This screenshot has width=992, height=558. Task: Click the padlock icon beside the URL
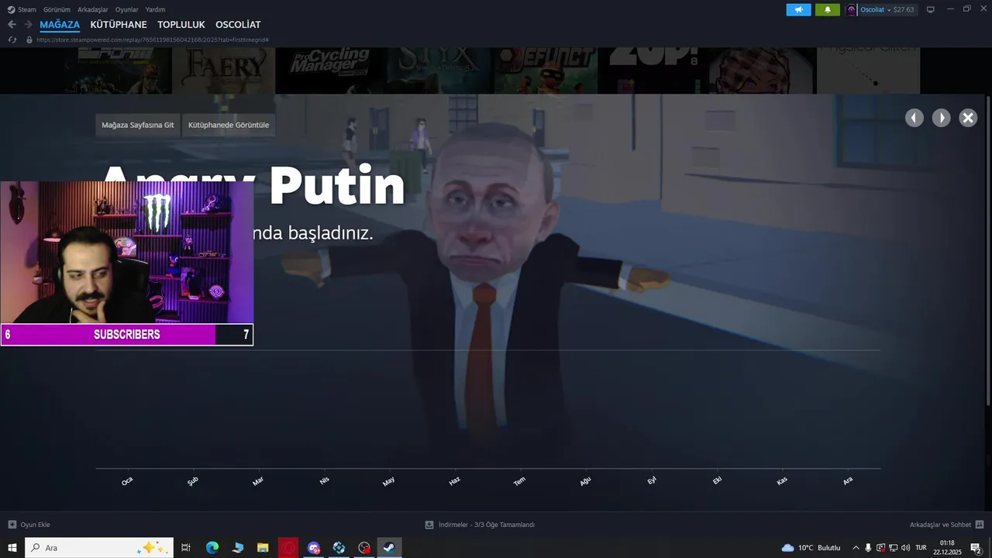pyautogui.click(x=29, y=40)
